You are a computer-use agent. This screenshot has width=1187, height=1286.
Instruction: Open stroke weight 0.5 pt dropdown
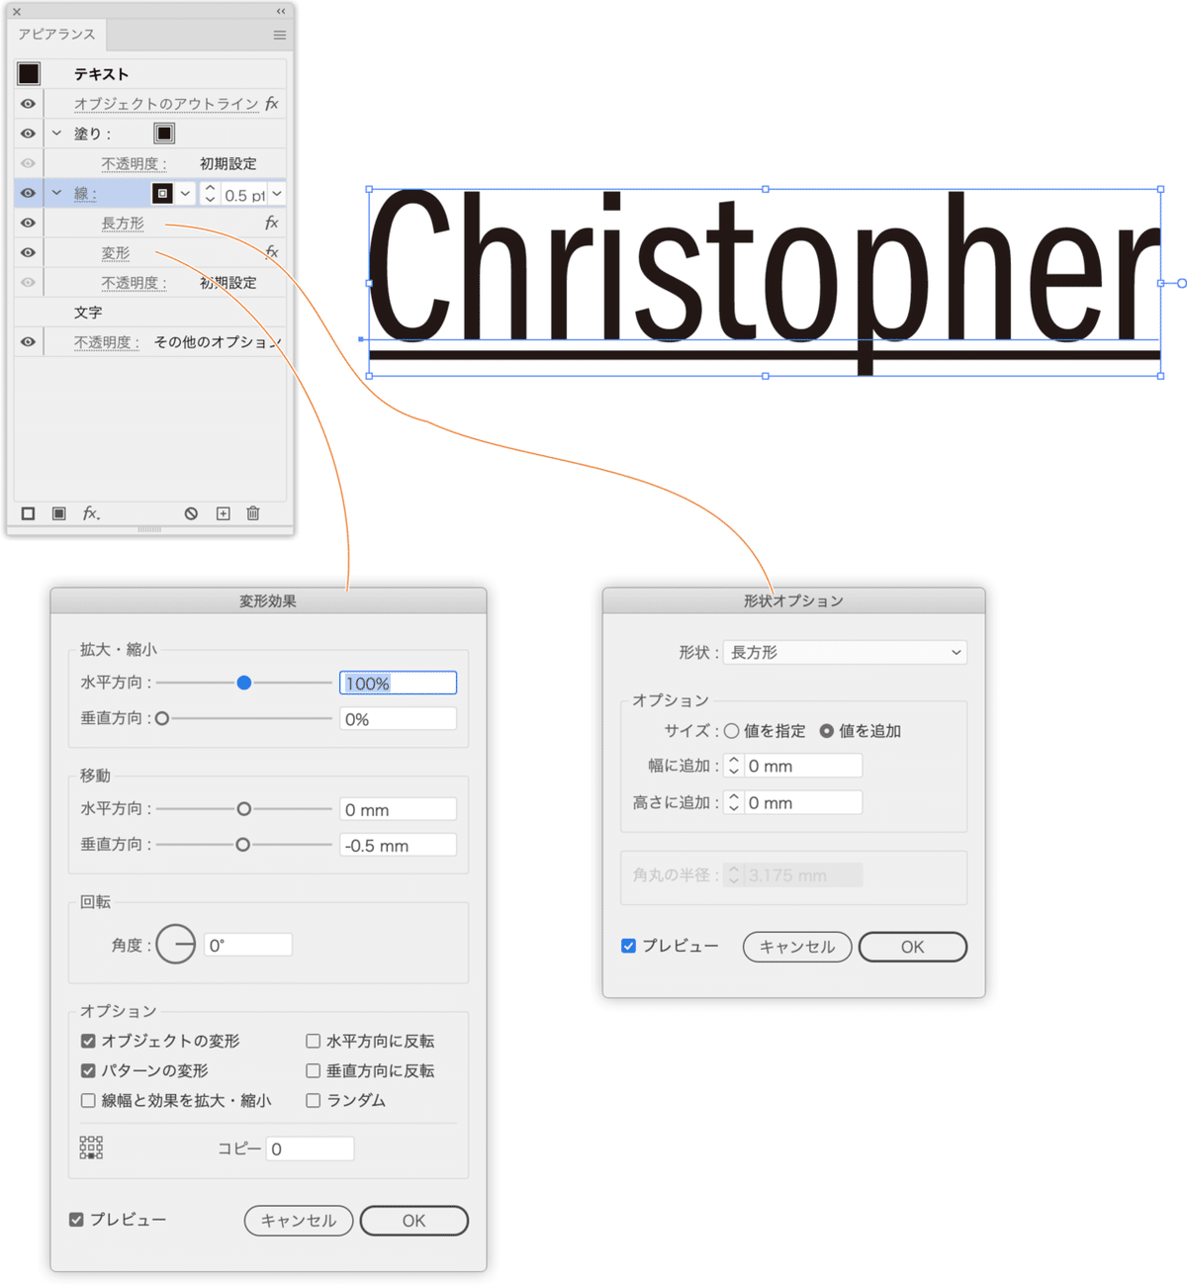pyautogui.click(x=277, y=194)
